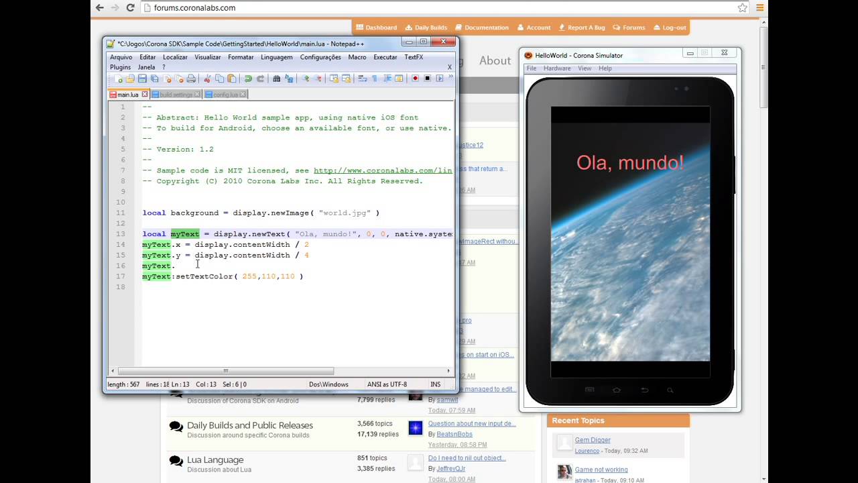Cut selection with the scissors icon

(x=207, y=78)
